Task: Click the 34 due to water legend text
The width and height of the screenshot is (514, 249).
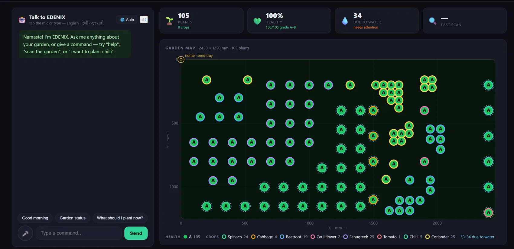Action: tap(480, 237)
